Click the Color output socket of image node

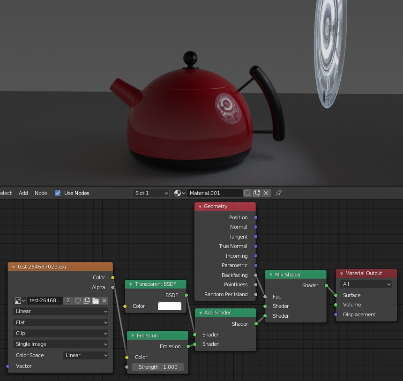click(x=113, y=277)
